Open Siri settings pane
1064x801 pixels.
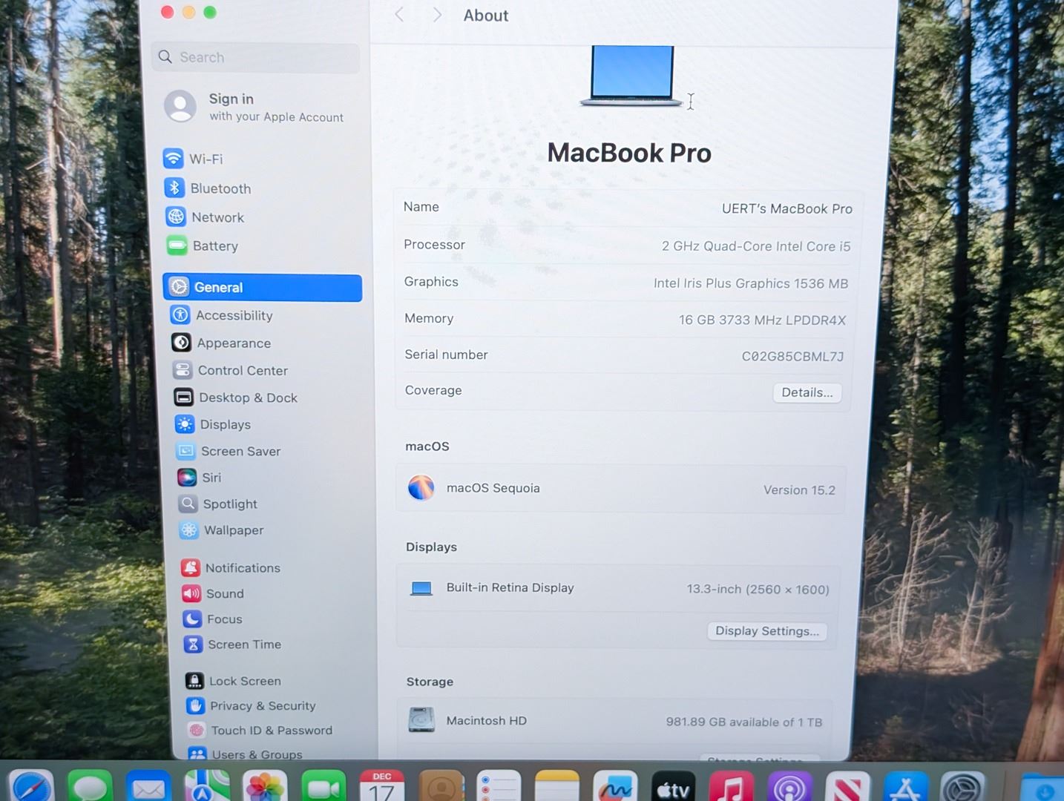pyautogui.click(x=211, y=478)
